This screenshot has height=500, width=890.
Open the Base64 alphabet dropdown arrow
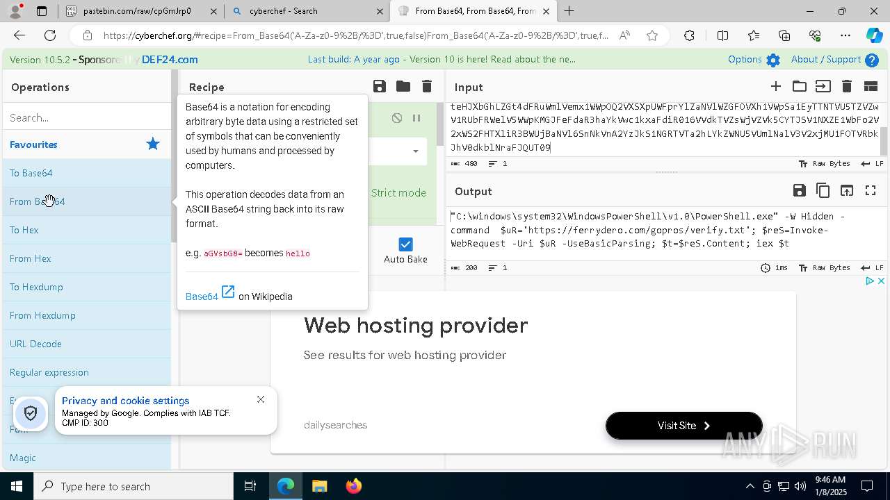click(416, 151)
